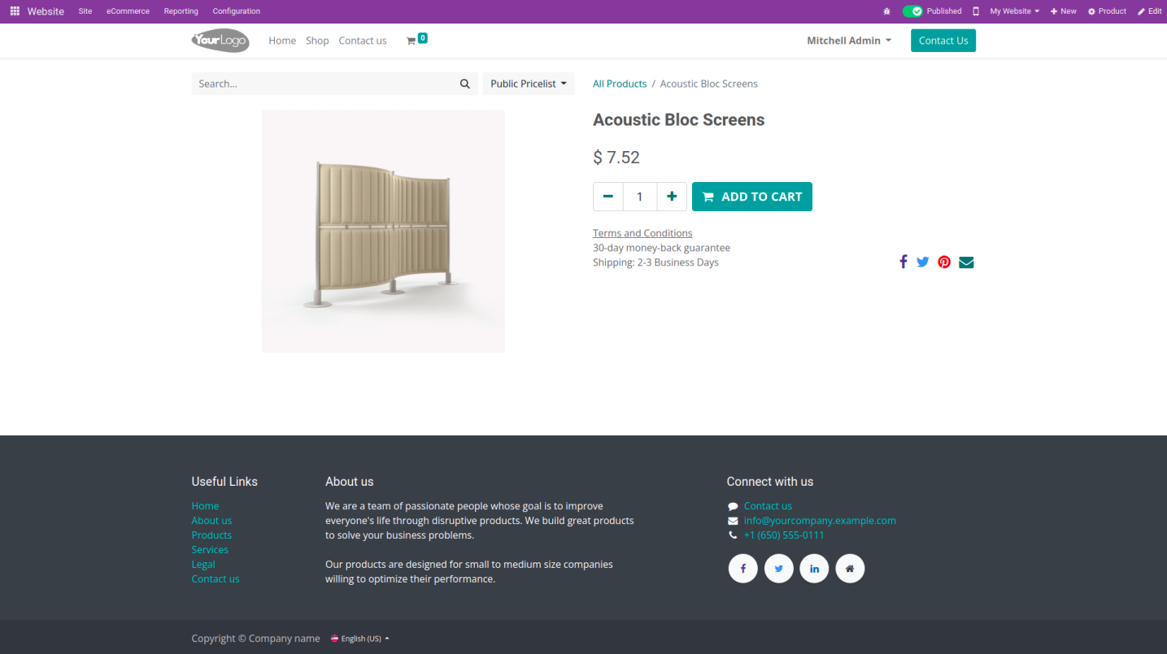Image resolution: width=1167 pixels, height=654 pixels.
Task: Click the mobile preview phone icon
Action: [976, 11]
